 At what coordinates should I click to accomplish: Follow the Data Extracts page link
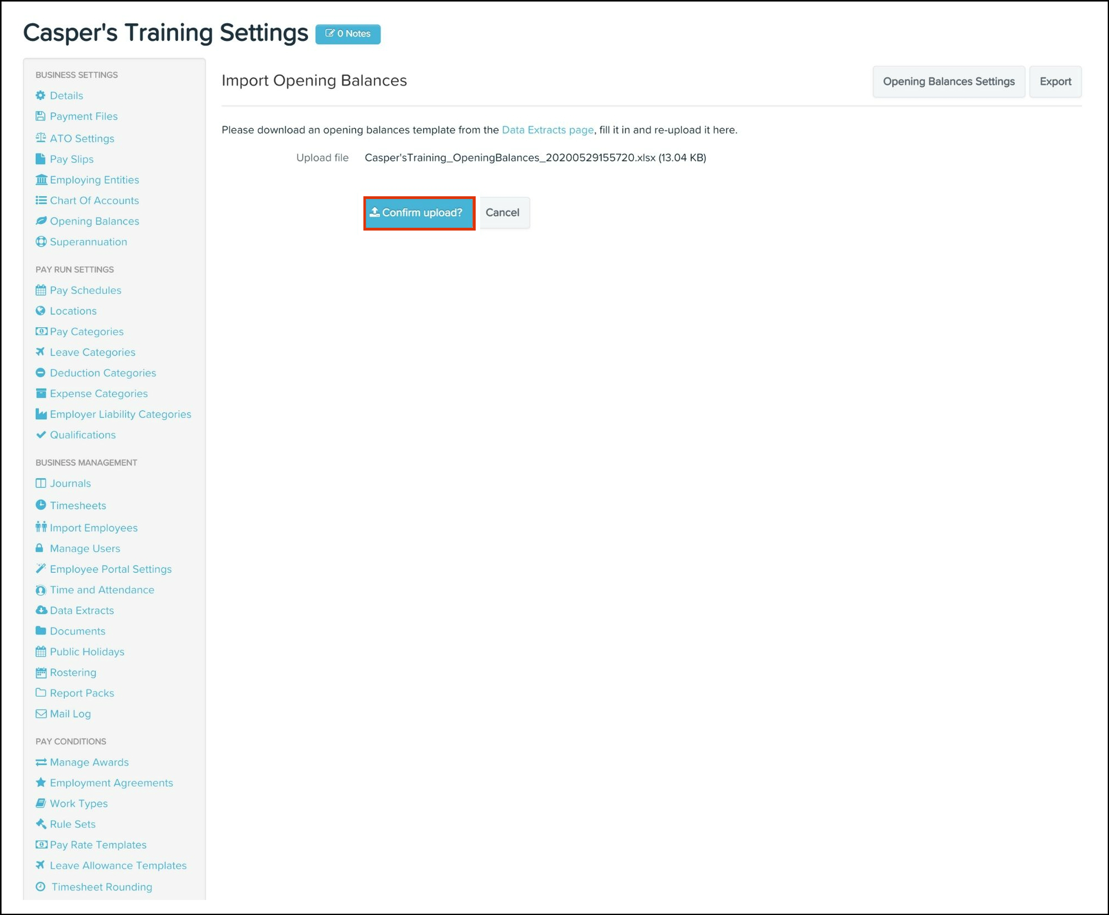pyautogui.click(x=547, y=130)
